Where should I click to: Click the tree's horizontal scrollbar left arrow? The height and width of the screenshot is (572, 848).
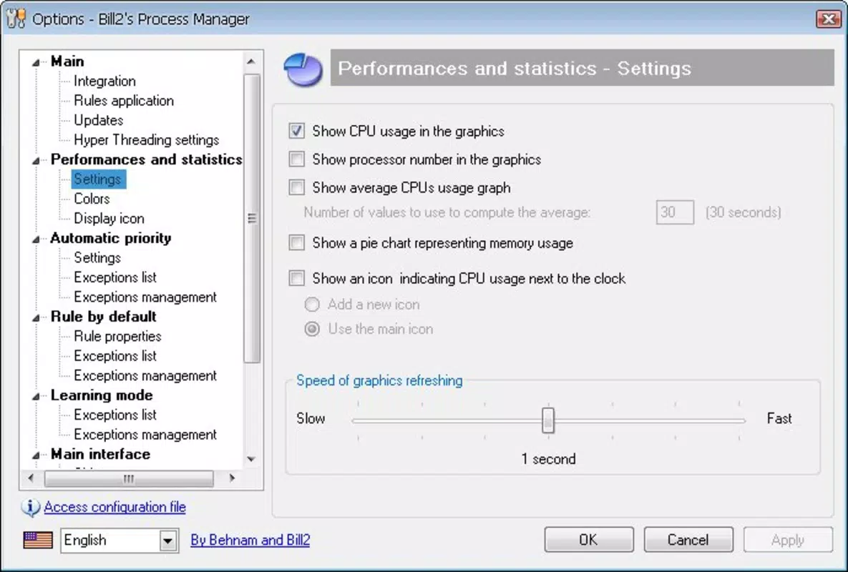click(x=31, y=478)
